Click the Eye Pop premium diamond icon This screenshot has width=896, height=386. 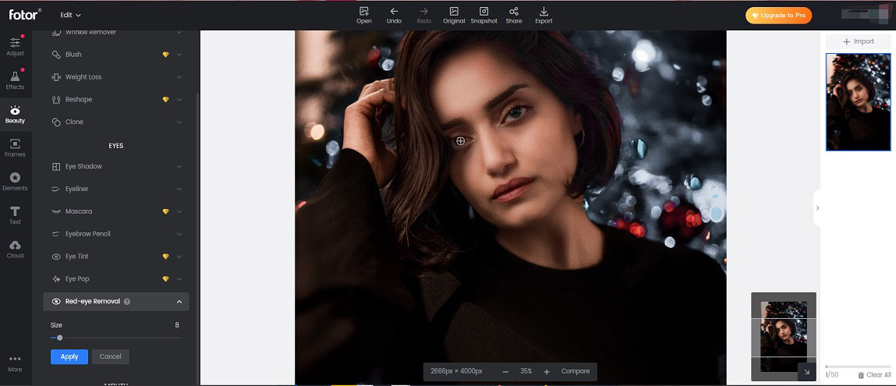click(166, 278)
